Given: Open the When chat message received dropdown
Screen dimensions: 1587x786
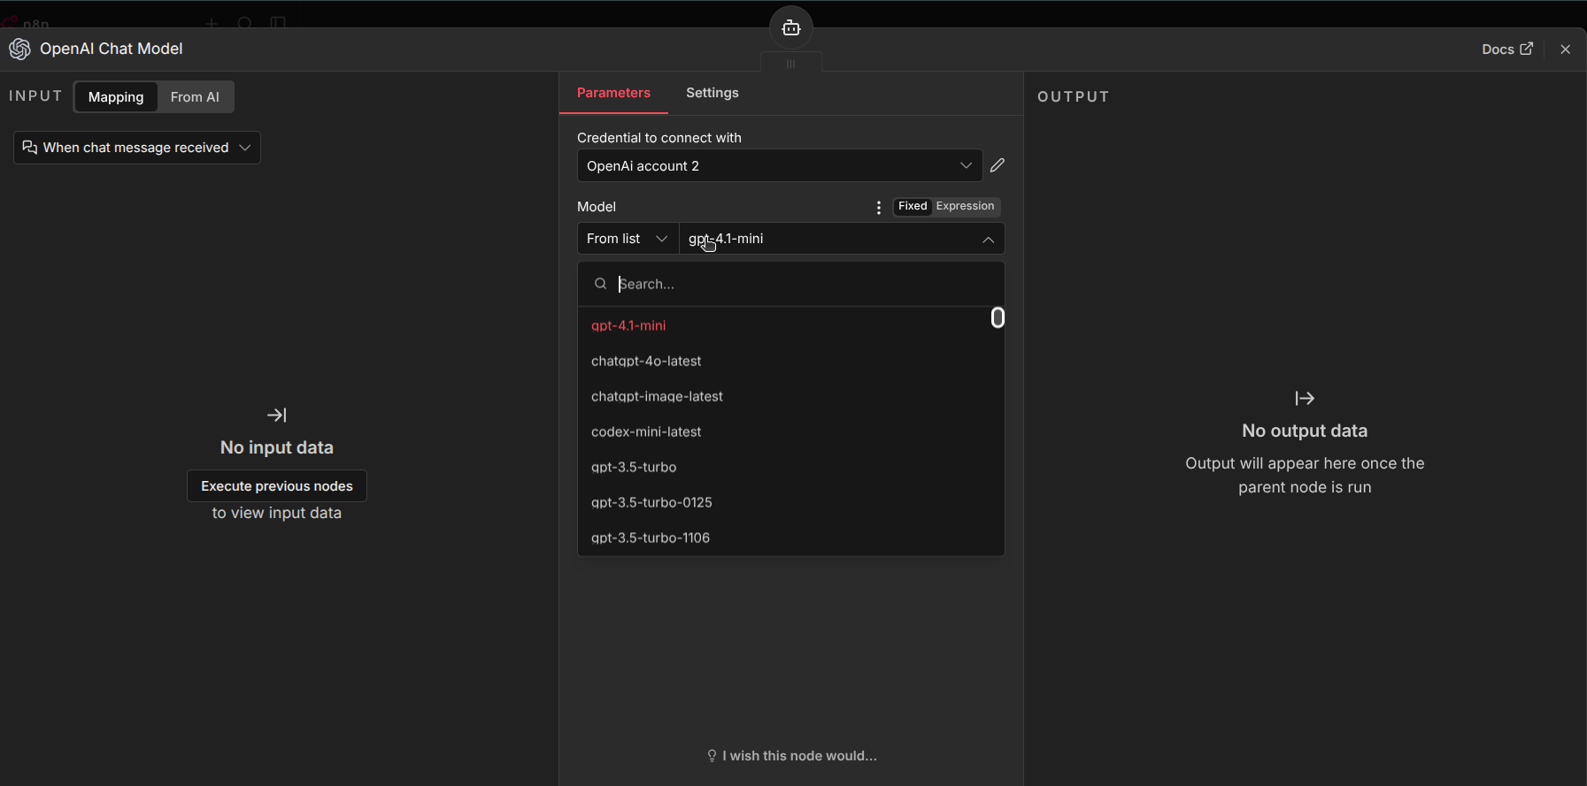Looking at the screenshot, I should coord(137,148).
